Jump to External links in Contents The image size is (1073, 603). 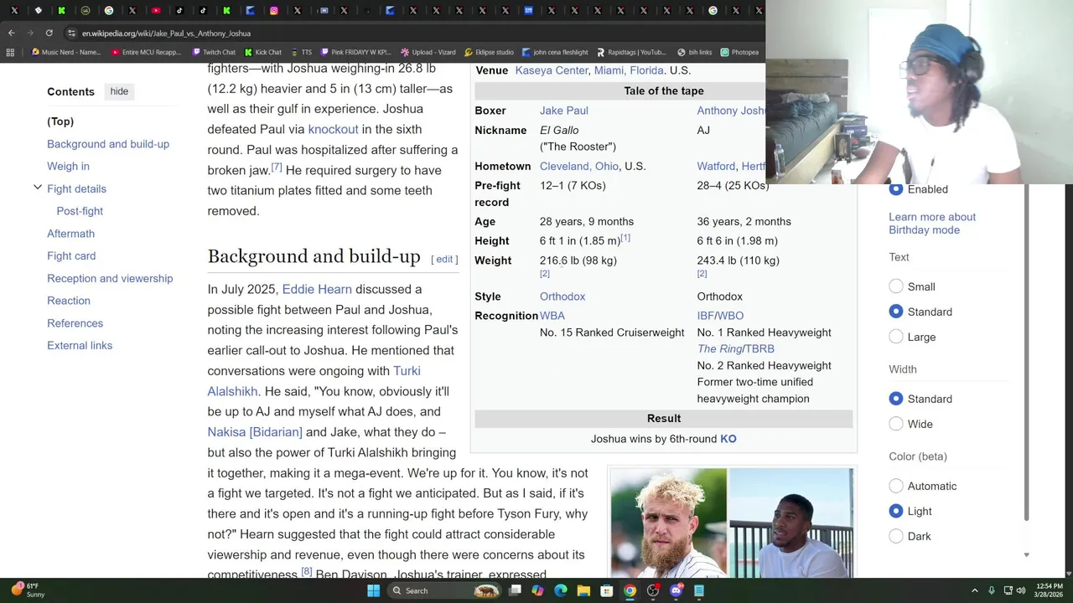click(80, 345)
